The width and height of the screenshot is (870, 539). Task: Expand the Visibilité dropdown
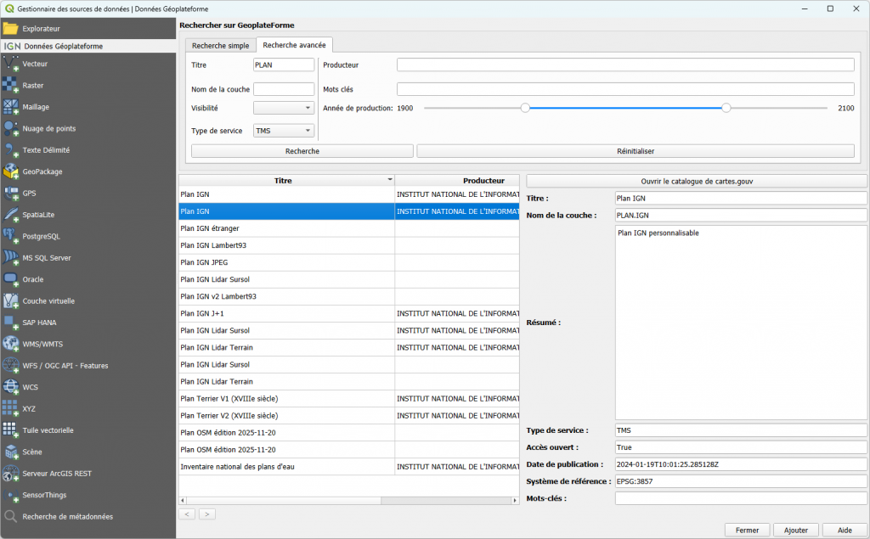(x=284, y=109)
